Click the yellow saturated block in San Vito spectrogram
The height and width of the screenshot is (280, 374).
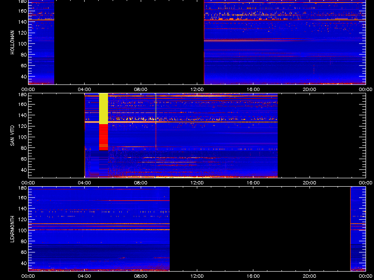[103, 109]
